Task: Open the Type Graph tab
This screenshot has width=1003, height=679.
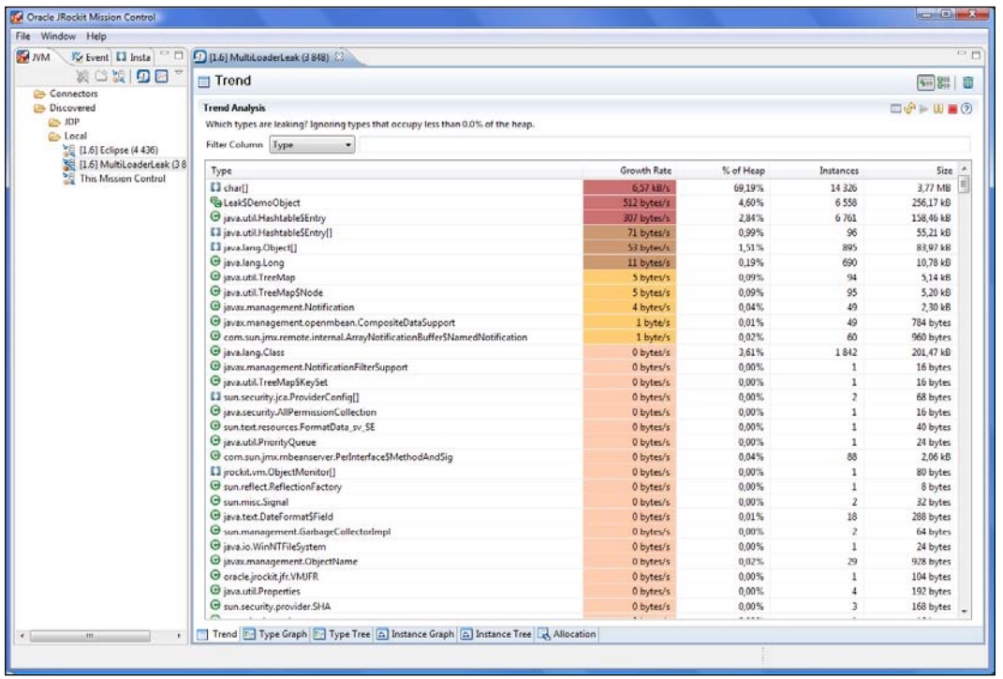Action: tap(275, 634)
